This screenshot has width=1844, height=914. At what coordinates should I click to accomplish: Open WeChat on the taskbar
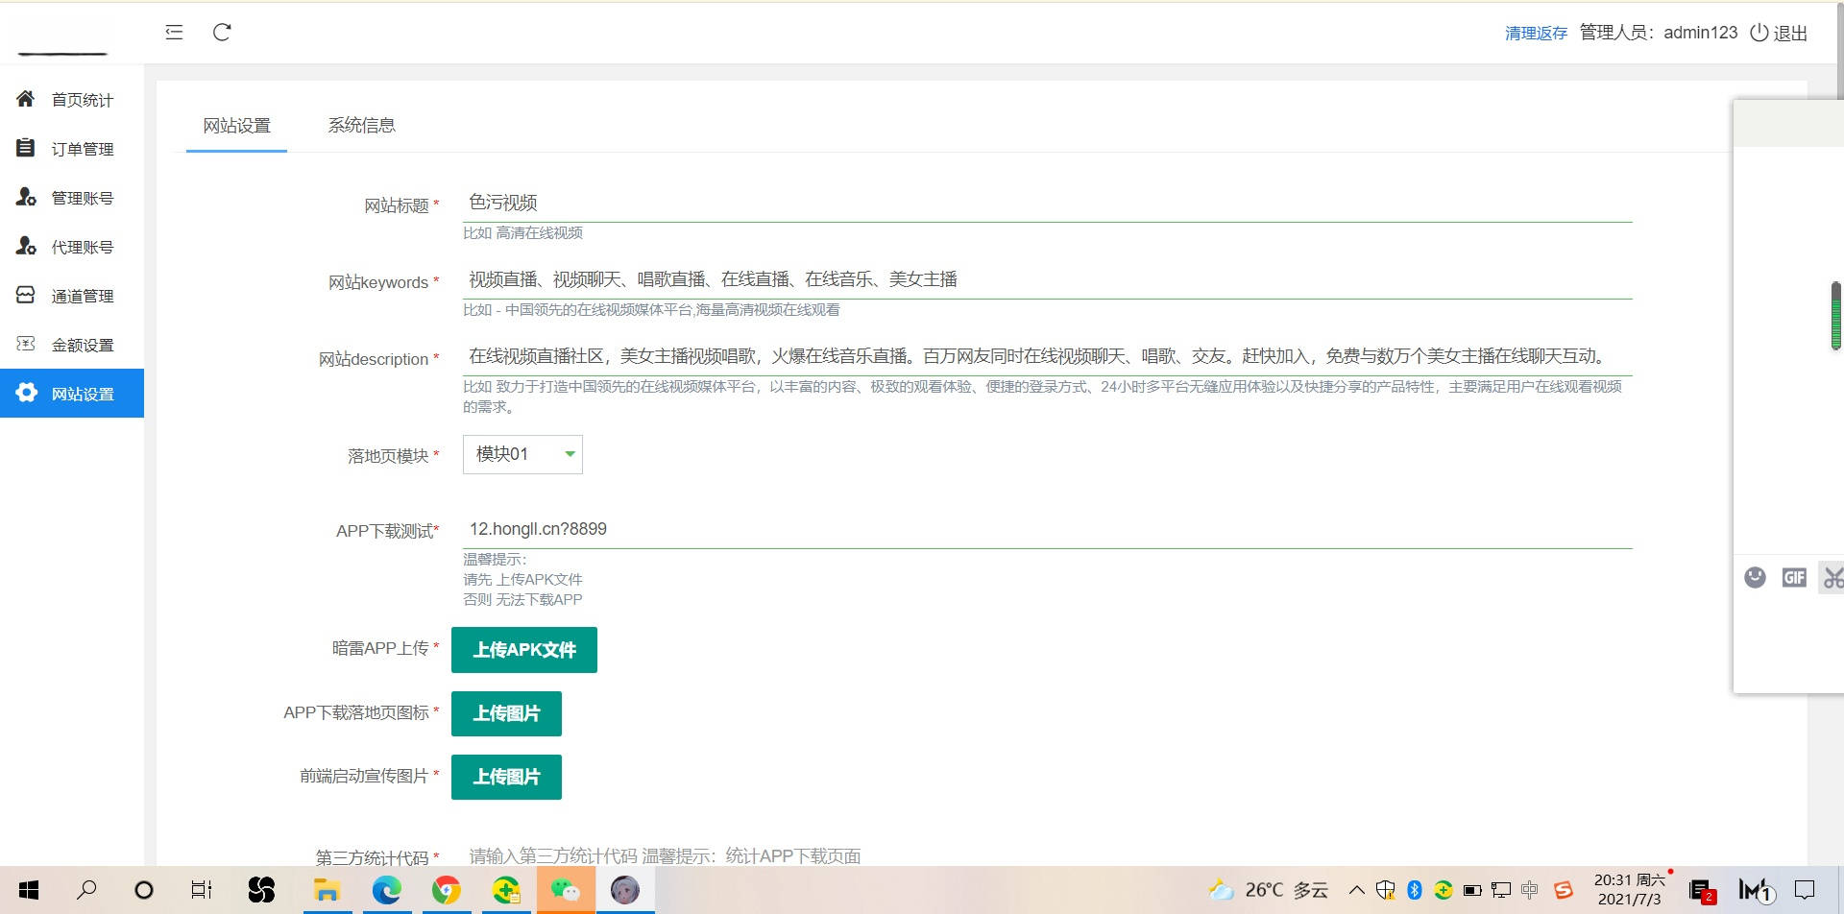(x=566, y=890)
